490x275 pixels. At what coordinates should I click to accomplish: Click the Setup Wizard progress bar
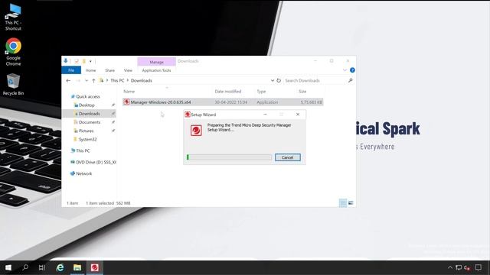[229, 157]
